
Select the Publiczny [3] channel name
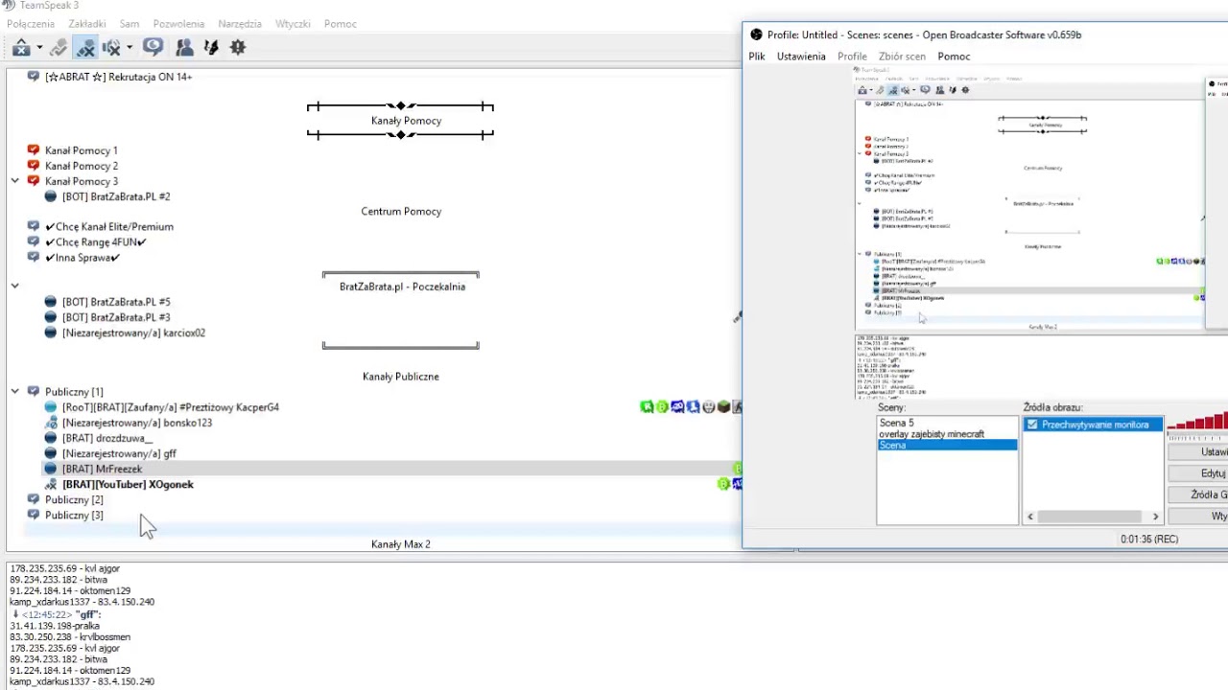point(74,515)
